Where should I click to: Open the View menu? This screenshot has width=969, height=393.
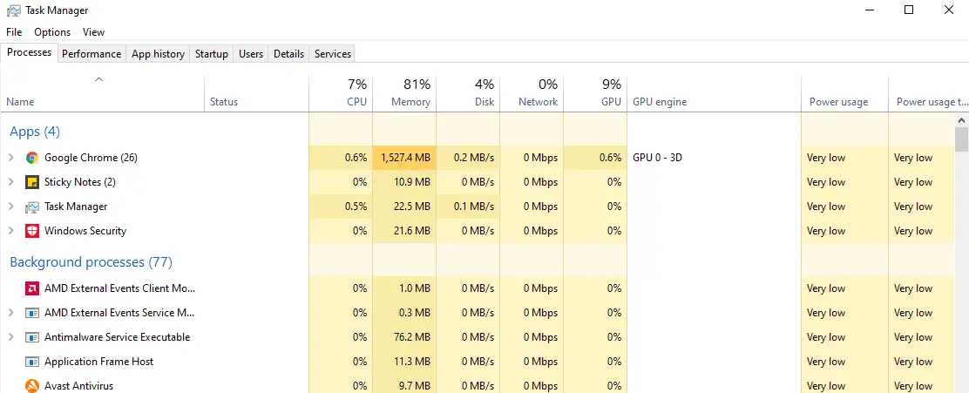(94, 32)
